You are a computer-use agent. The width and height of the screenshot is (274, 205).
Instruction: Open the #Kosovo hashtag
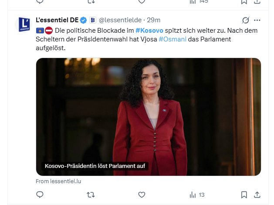click(149, 31)
